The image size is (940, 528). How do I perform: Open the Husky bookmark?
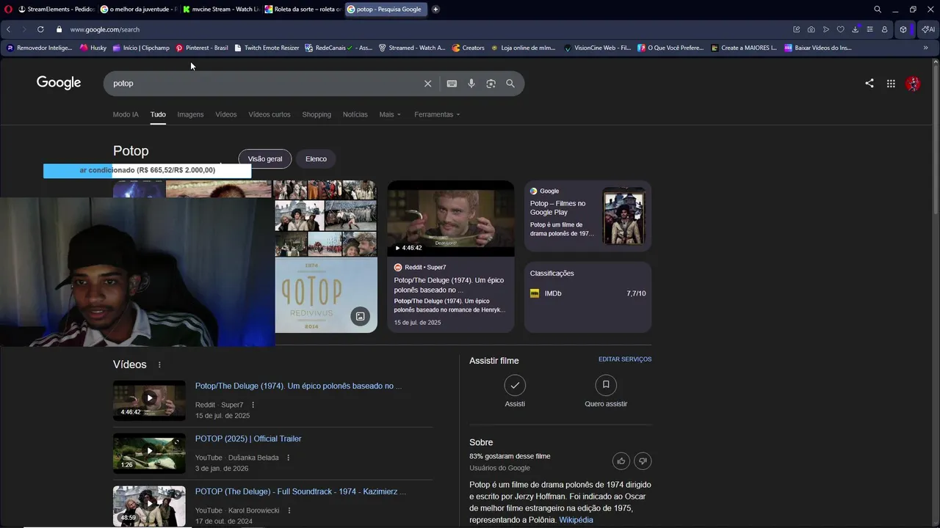click(x=93, y=48)
